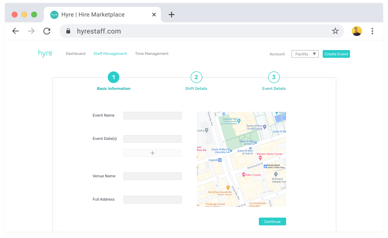
Task: Click the Shift Details step label
Action: 196,88
